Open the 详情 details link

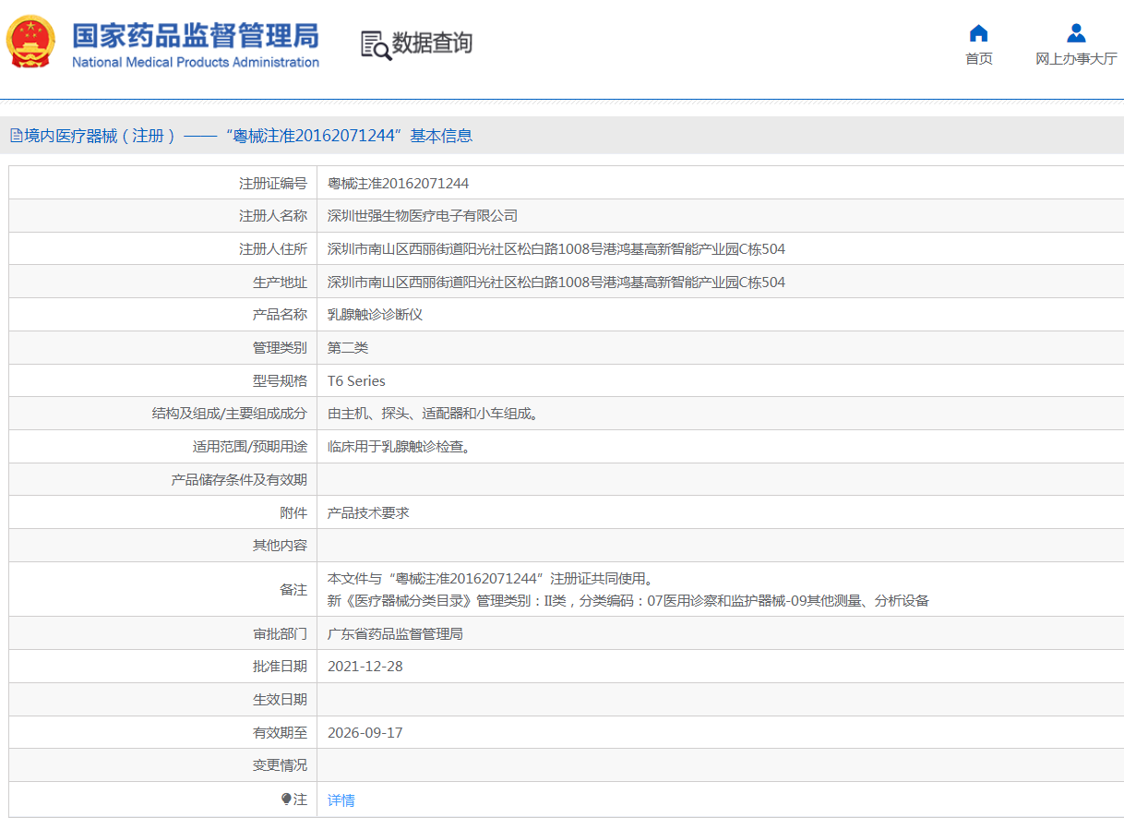(x=341, y=800)
